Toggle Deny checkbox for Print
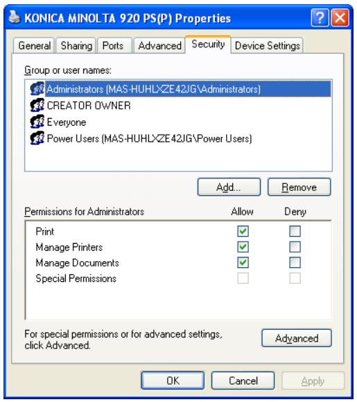Image resolution: width=357 pixels, height=402 pixels. click(x=295, y=231)
